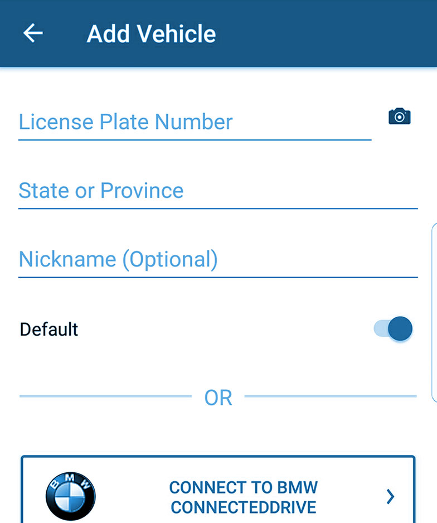This screenshot has height=523, width=437.
Task: Click the divider line left of OR
Action: coord(106,396)
